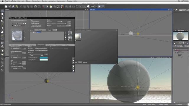Image resolution: width=189 pixels, height=106 pixels.
Task: Expand the Main camera object in layer tree
Action: [x=176, y=53]
